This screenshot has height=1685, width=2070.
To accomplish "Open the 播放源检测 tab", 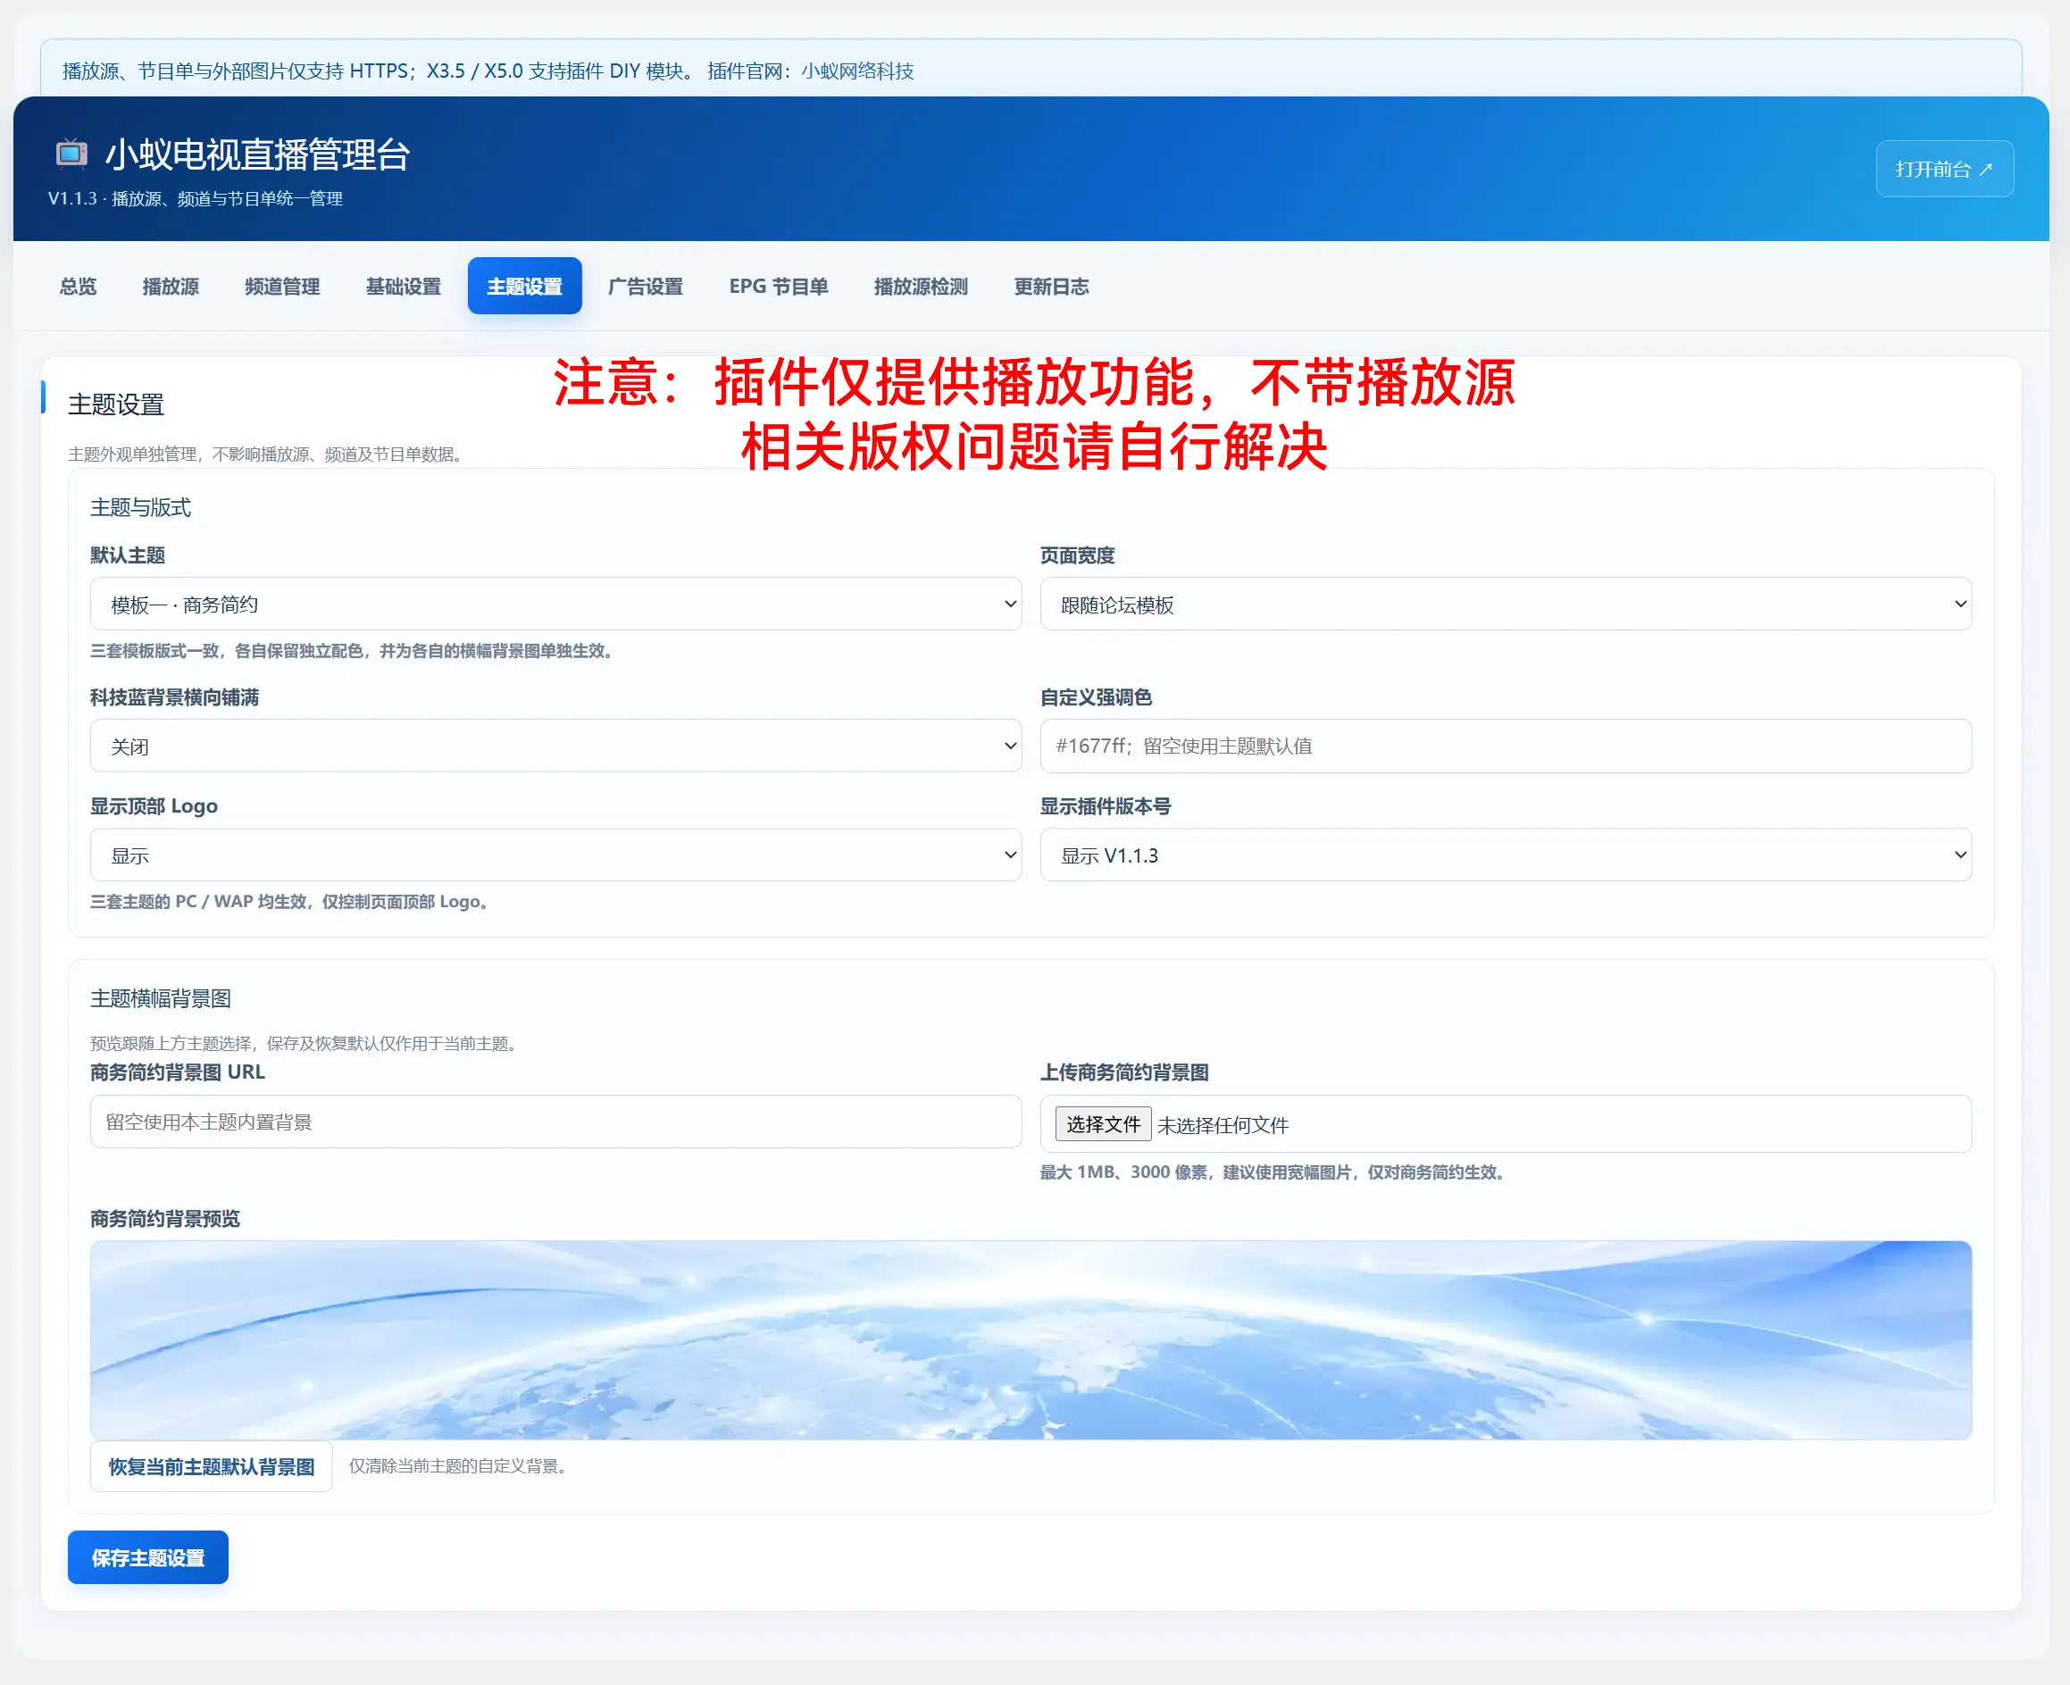I will pyautogui.click(x=921, y=287).
